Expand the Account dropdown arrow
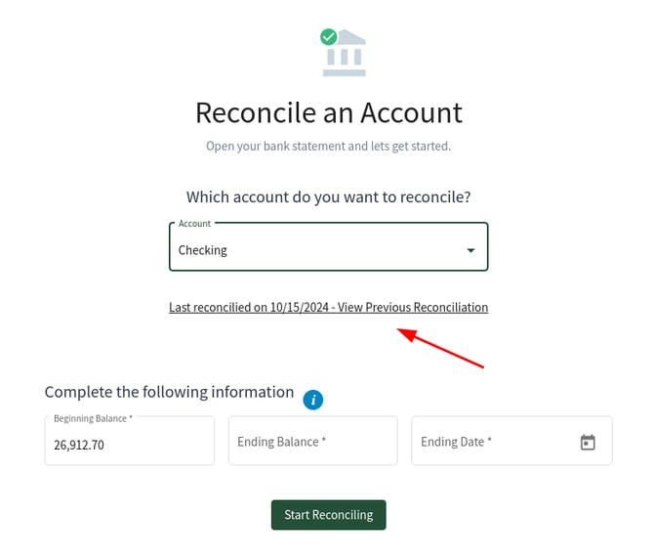The width and height of the screenshot is (654, 557). (470, 250)
